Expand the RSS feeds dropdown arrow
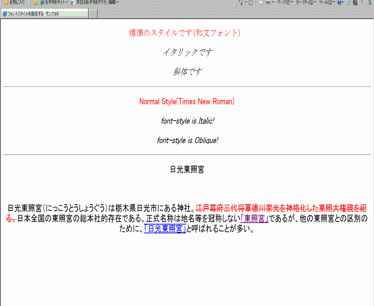Viewport: 374px width, 306px height. [256, 2]
